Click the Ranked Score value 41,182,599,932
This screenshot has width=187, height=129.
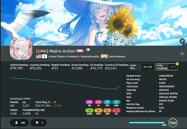pyautogui.click(x=166, y=76)
